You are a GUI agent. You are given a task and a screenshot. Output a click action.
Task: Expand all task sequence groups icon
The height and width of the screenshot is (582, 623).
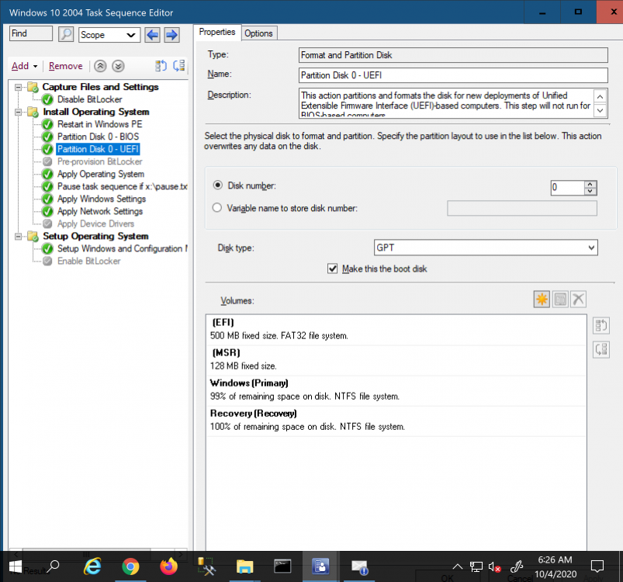[x=118, y=66]
